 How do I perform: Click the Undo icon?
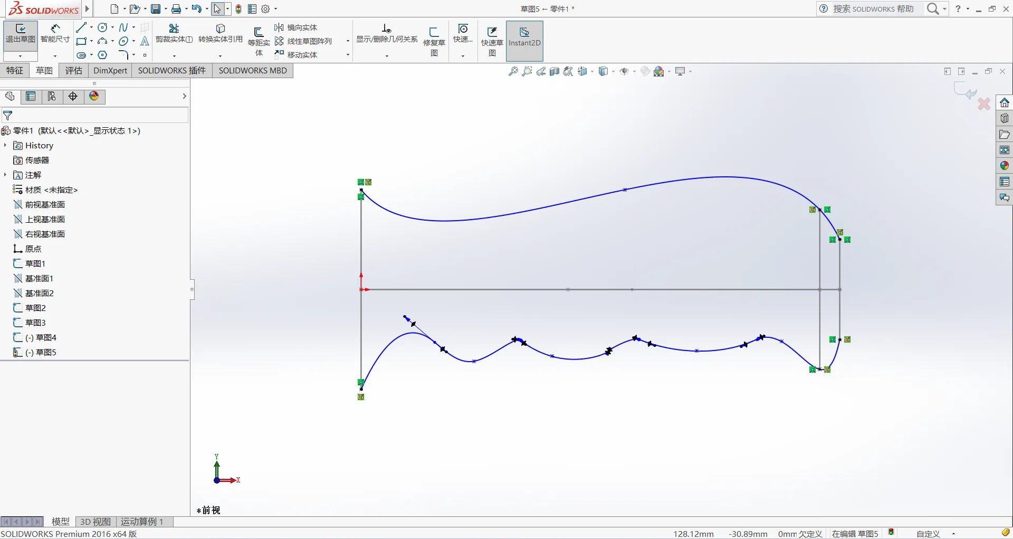click(x=196, y=9)
